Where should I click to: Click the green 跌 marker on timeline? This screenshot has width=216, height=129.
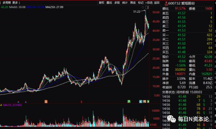129,101
